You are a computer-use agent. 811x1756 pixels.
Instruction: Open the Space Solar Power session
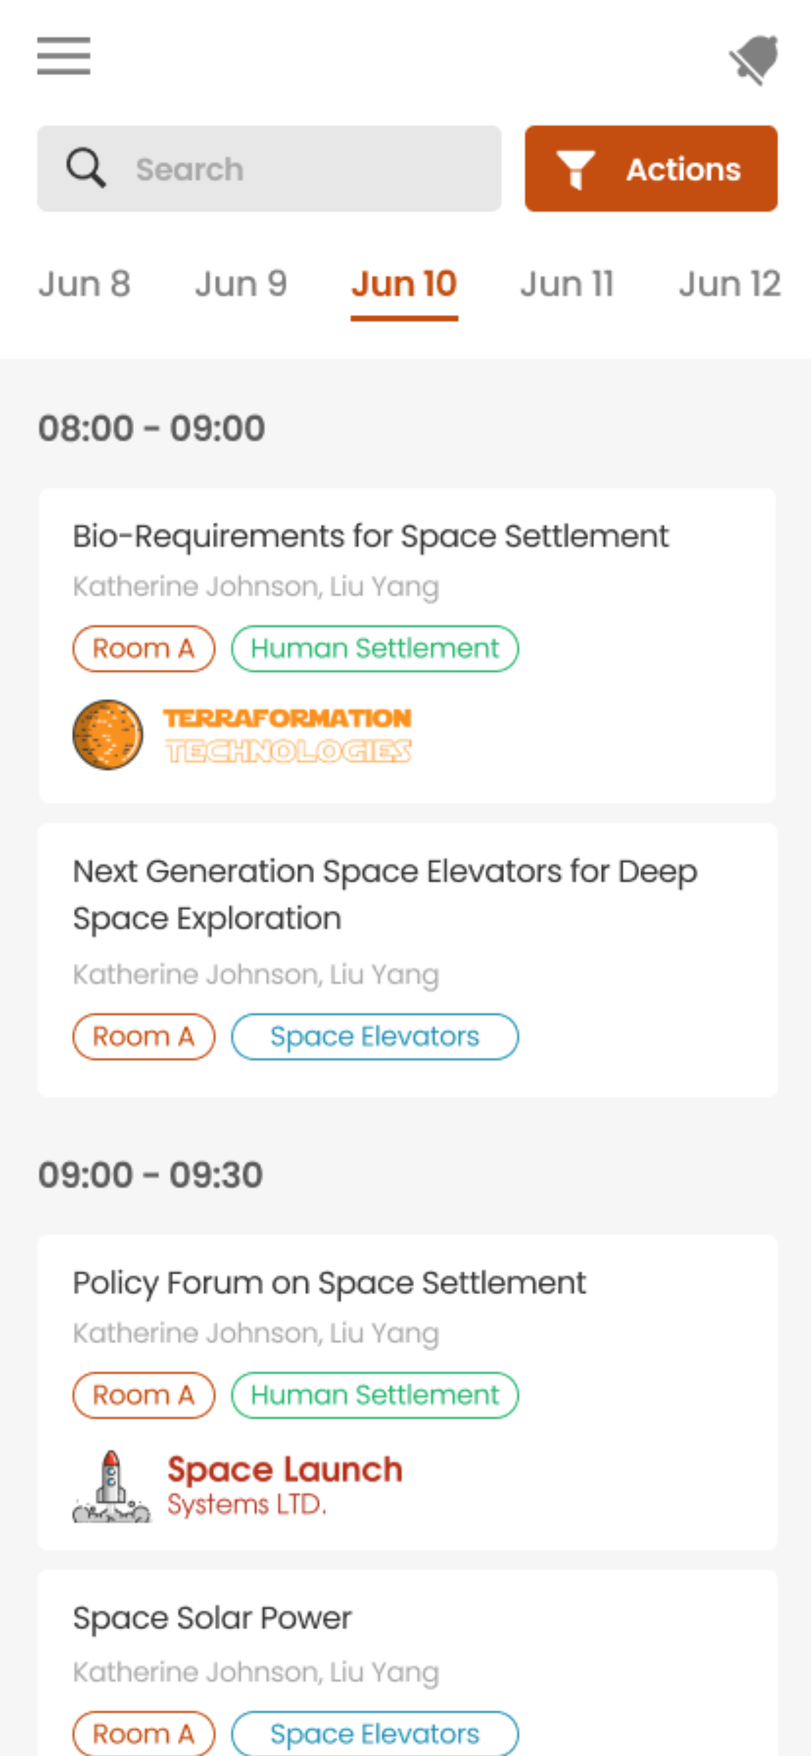[212, 1618]
